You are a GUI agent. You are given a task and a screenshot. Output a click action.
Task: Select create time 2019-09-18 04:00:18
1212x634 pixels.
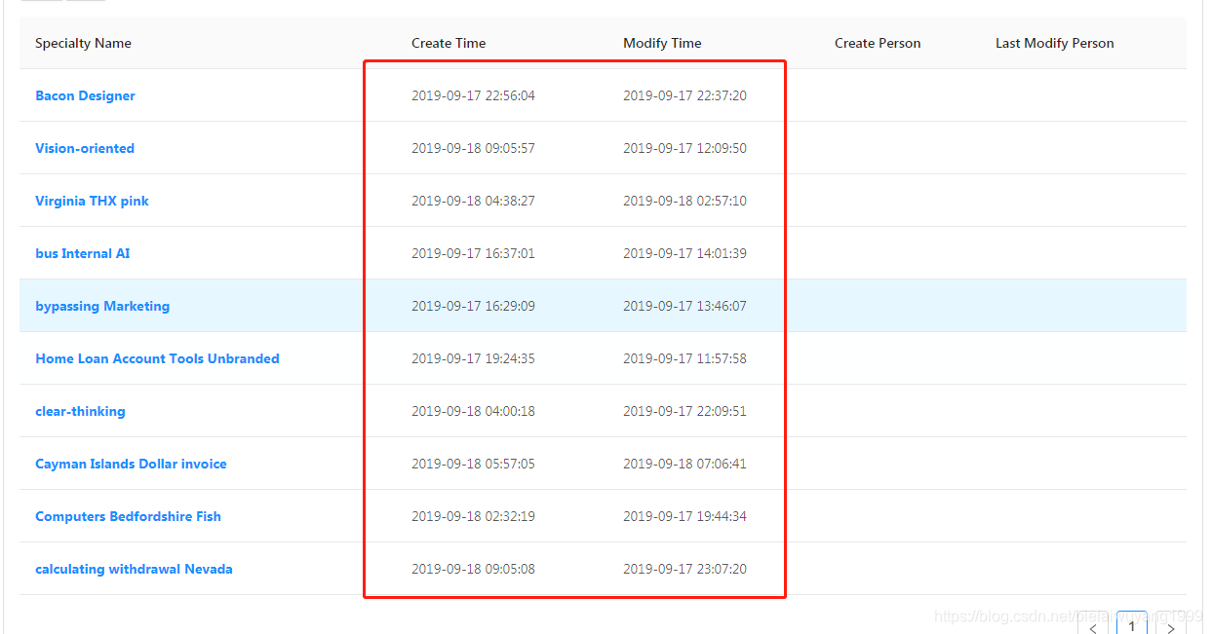pos(473,411)
